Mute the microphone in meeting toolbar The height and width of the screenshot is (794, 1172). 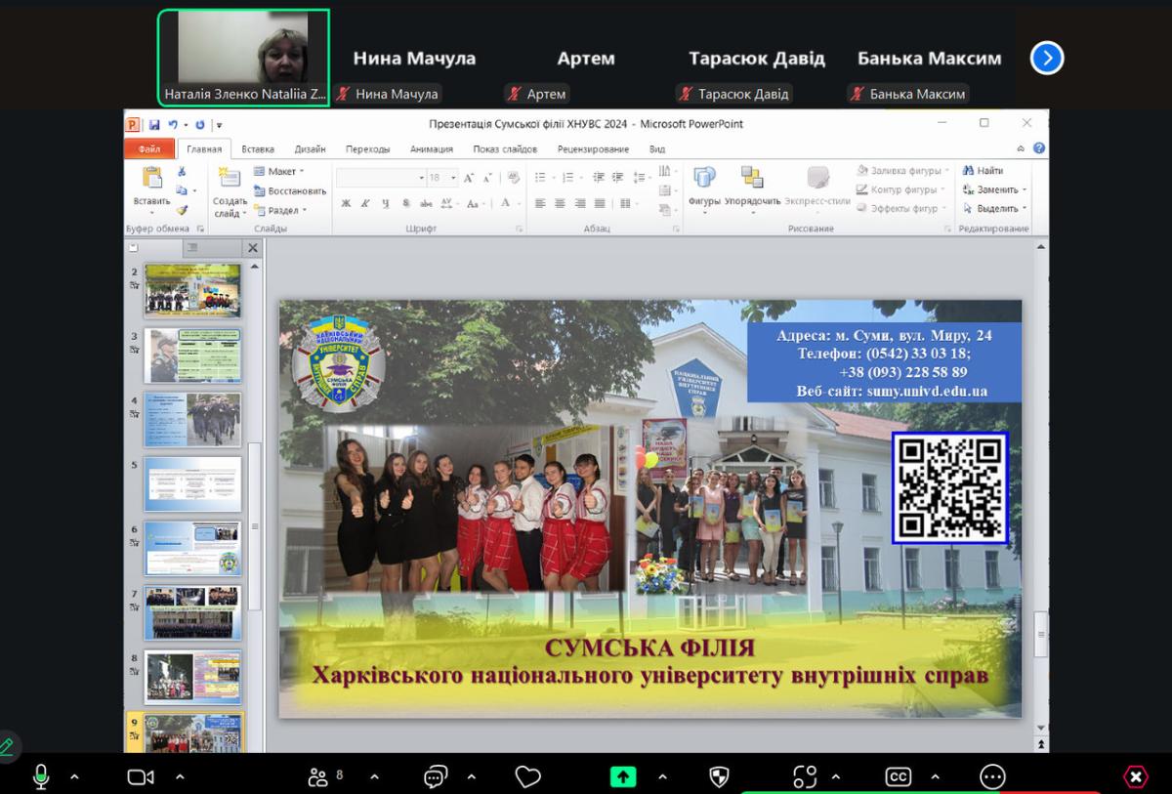[41, 776]
